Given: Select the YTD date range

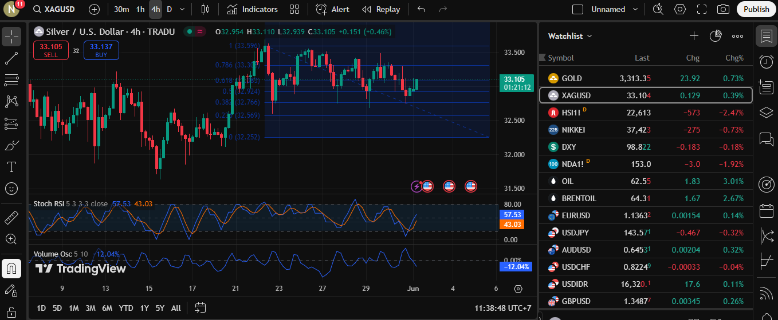Looking at the screenshot, I should click(x=126, y=308).
